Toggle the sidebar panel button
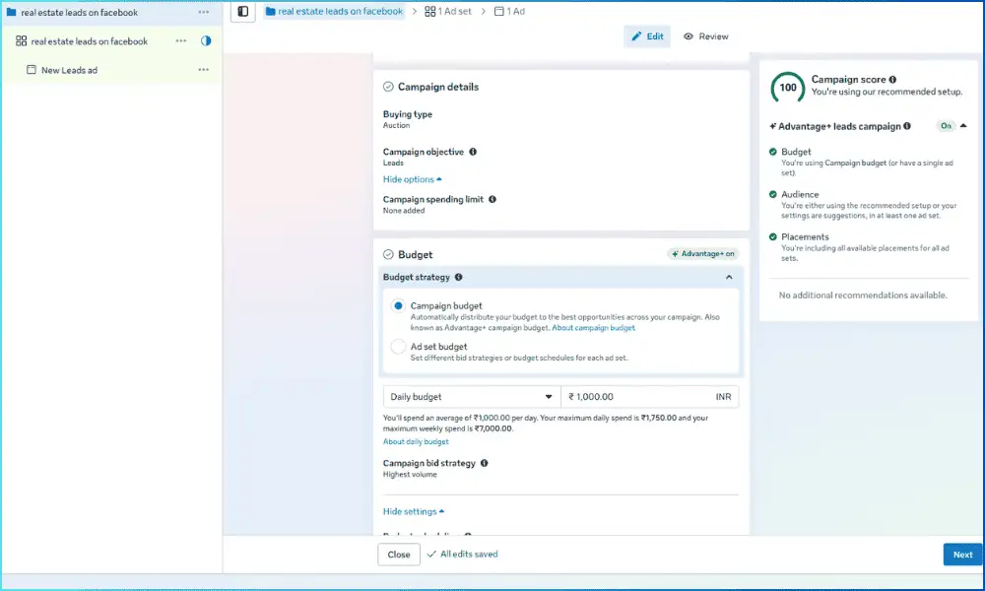Screen dimensions: 985x591 tap(243, 11)
